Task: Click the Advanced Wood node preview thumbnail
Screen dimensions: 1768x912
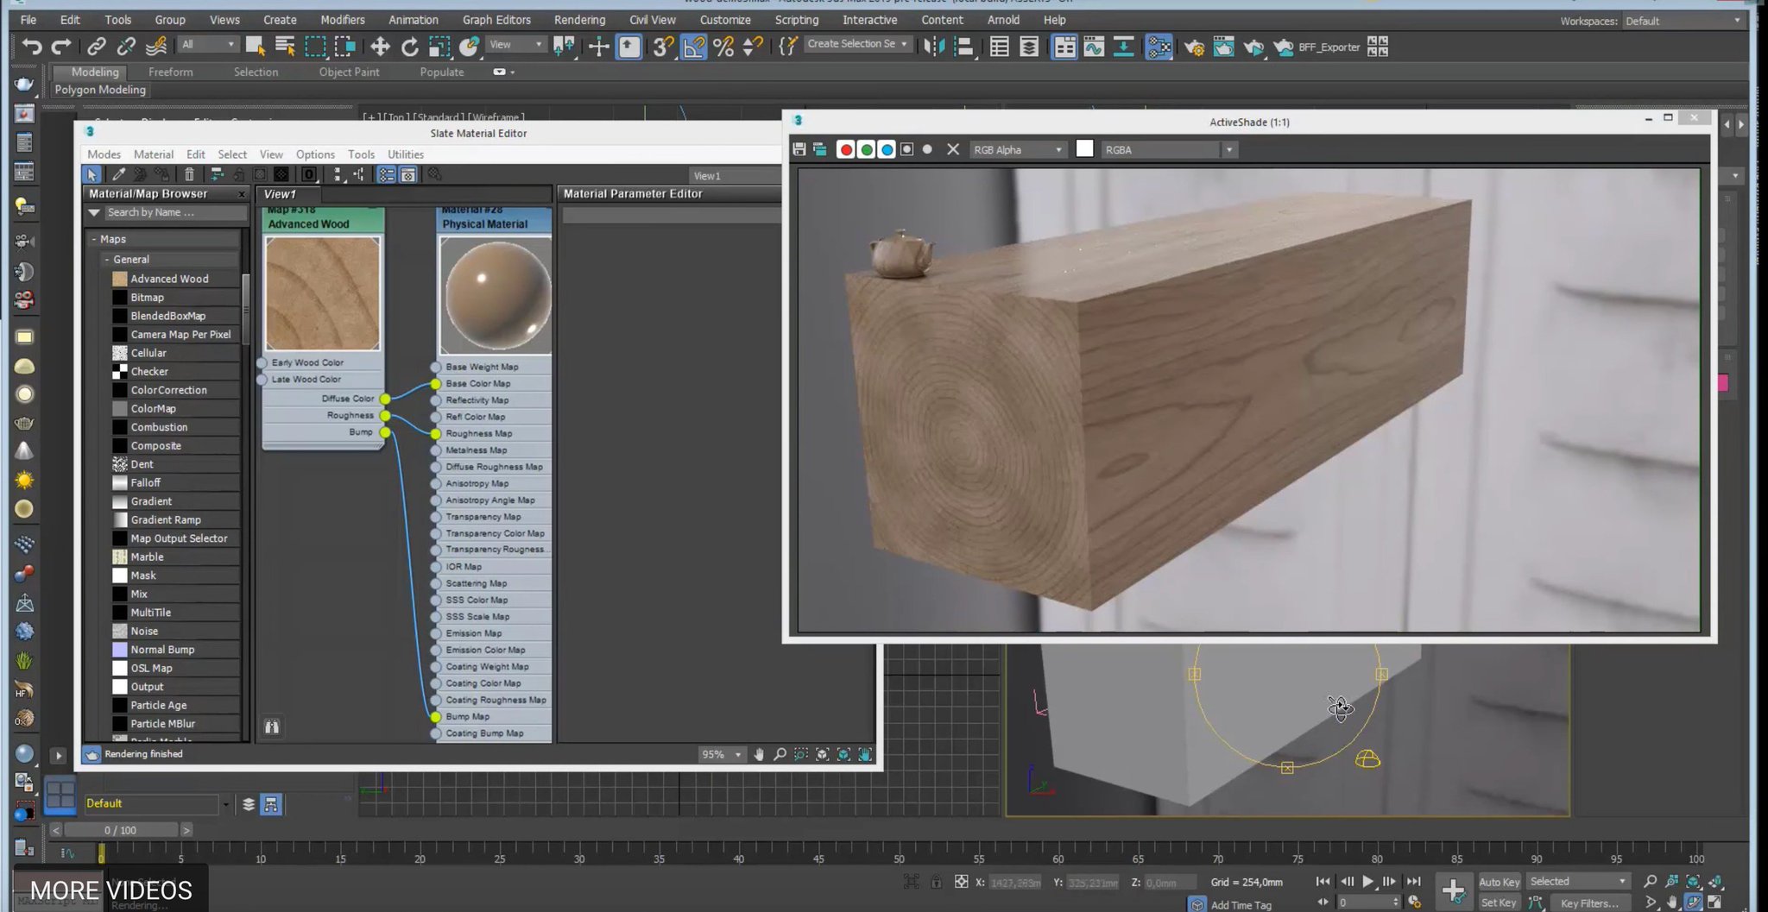Action: [323, 293]
